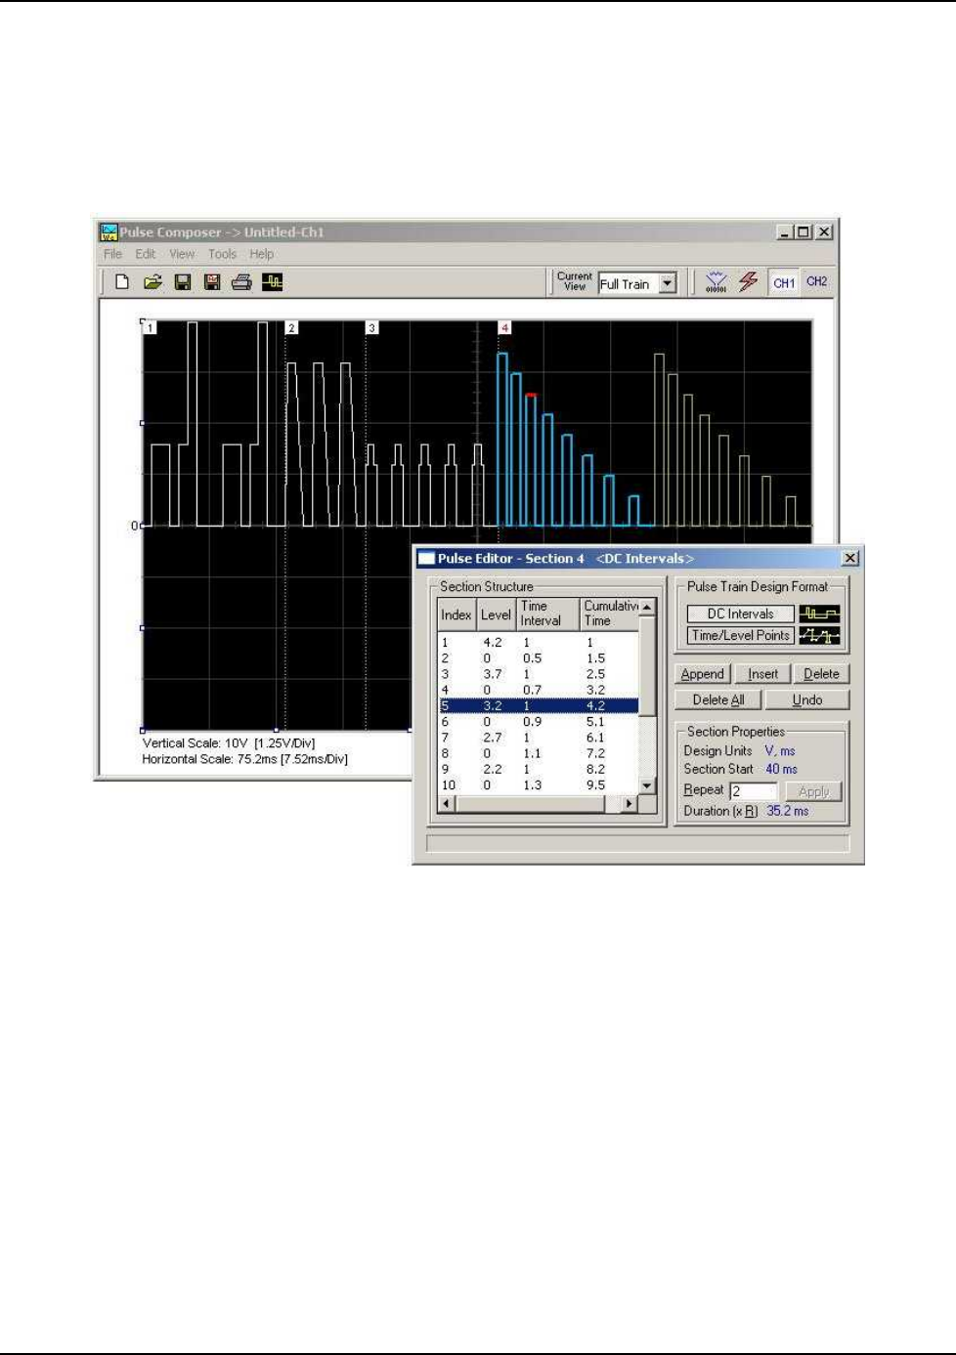Click the Open folder toolbar icon
Image resolution: width=956 pixels, height=1355 pixels.
point(152,282)
